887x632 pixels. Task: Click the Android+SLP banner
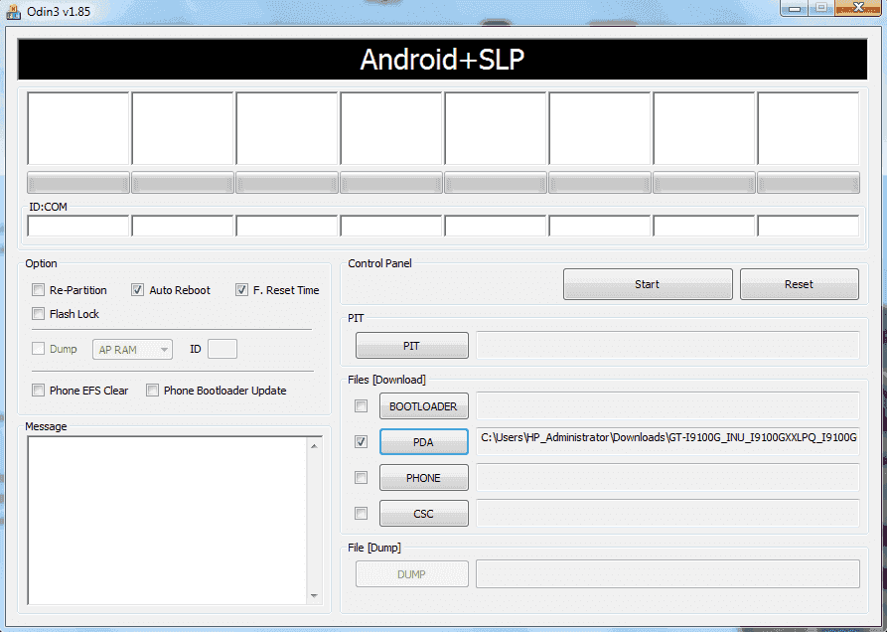[442, 59]
